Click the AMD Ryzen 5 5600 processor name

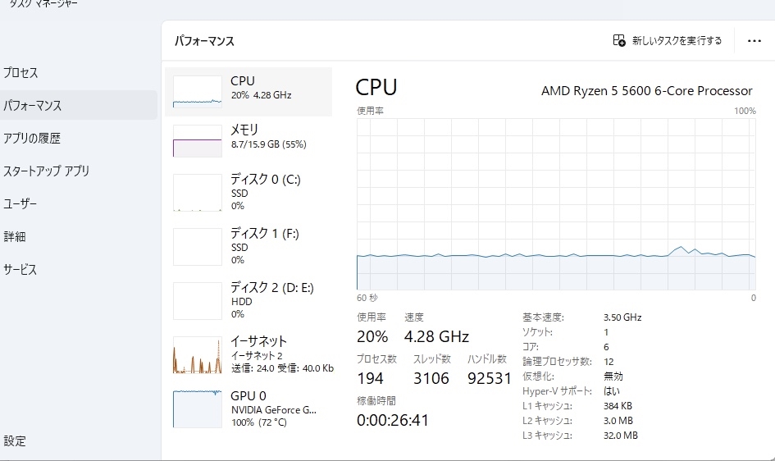click(x=646, y=90)
